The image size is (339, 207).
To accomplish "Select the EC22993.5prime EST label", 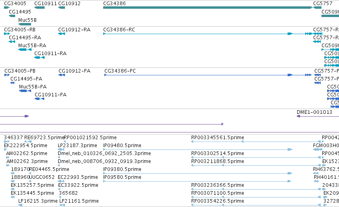I will [78, 177].
